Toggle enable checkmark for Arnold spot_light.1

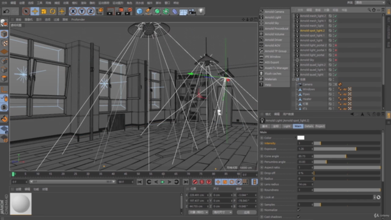336,35
